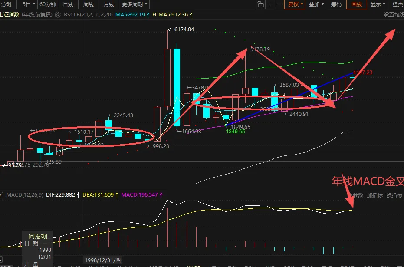Expand the 更多周期 dropdown
This screenshot has width=404, height=267.
(x=134, y=4)
